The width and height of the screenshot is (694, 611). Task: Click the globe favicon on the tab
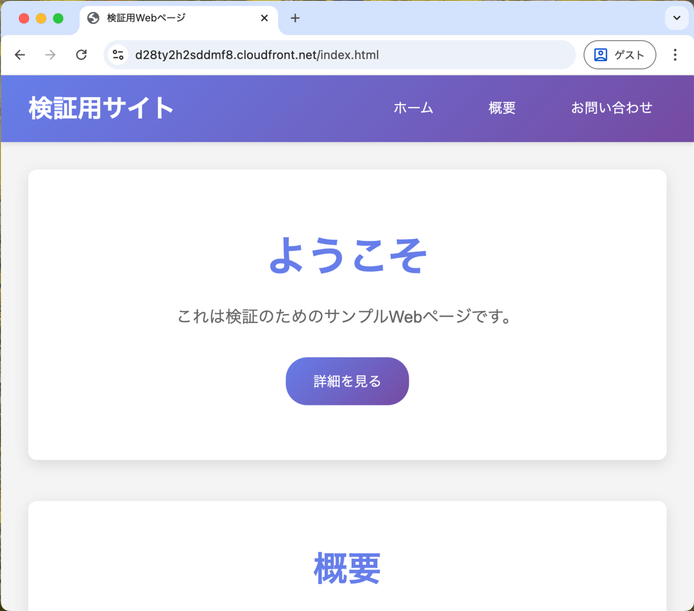coord(93,18)
